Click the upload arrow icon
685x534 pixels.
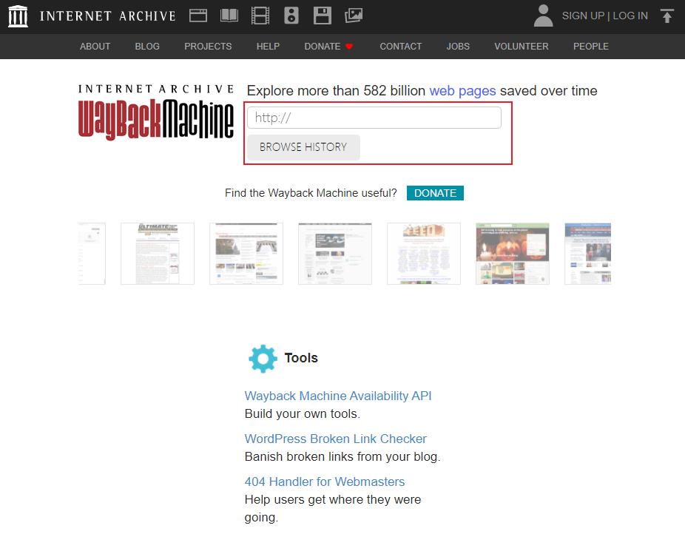(667, 16)
